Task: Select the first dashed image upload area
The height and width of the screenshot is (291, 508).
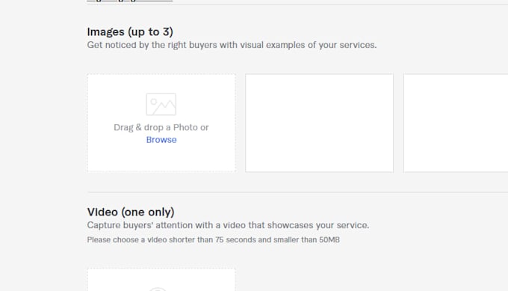Action: [161, 123]
